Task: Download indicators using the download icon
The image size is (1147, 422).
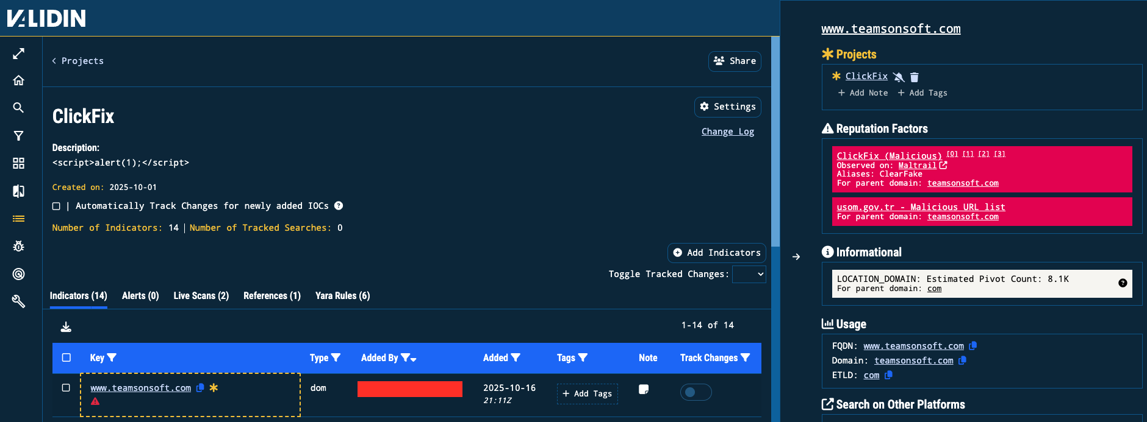Action: [66, 327]
